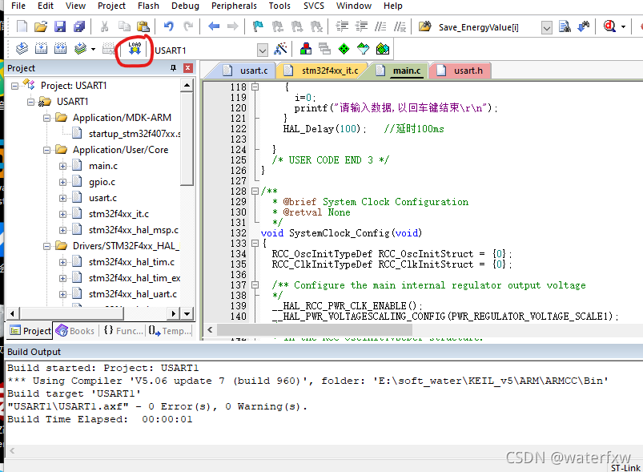This screenshot has height=472, width=643.
Task: Download code to flash with LOAD icon
Action: pyautogui.click(x=135, y=49)
